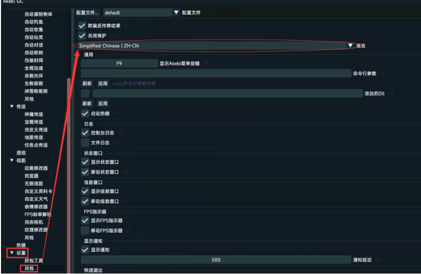Viewport: 421px width, 274px height.
Task: Open the default profile dropdown arrow
Action: tap(176, 13)
